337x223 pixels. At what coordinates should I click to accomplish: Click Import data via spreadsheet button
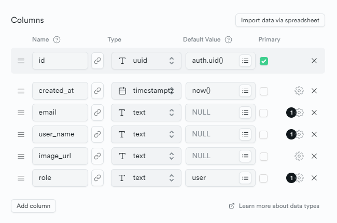point(280,20)
